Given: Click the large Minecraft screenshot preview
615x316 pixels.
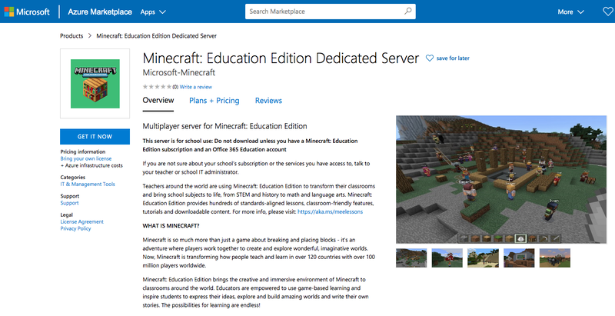Looking at the screenshot, I should 501,180.
